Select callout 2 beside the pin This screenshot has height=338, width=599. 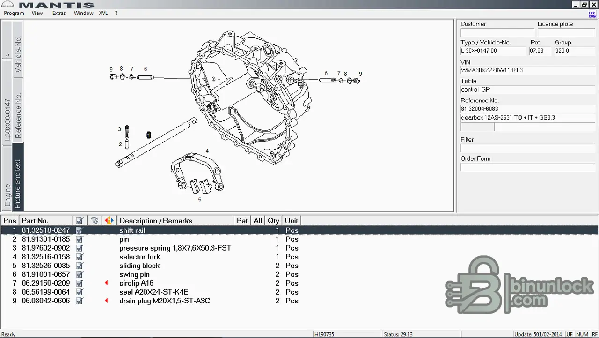(x=120, y=144)
